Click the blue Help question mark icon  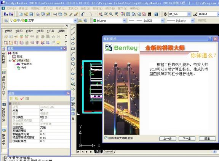[x=156, y=14]
